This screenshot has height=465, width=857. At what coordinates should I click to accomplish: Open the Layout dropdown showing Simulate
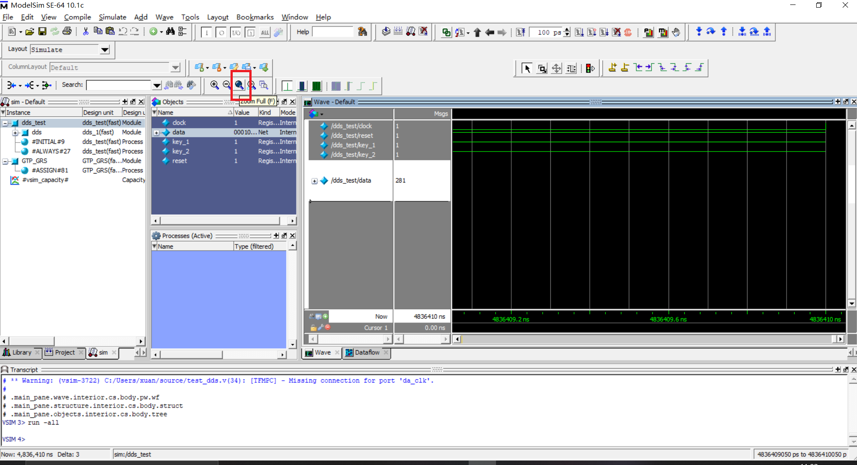tap(104, 50)
